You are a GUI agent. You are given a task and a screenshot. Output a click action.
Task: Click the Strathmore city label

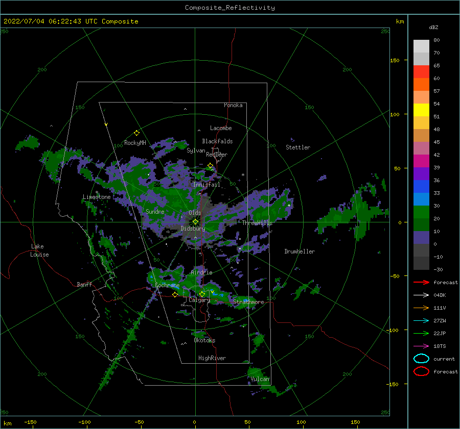pyautogui.click(x=248, y=302)
